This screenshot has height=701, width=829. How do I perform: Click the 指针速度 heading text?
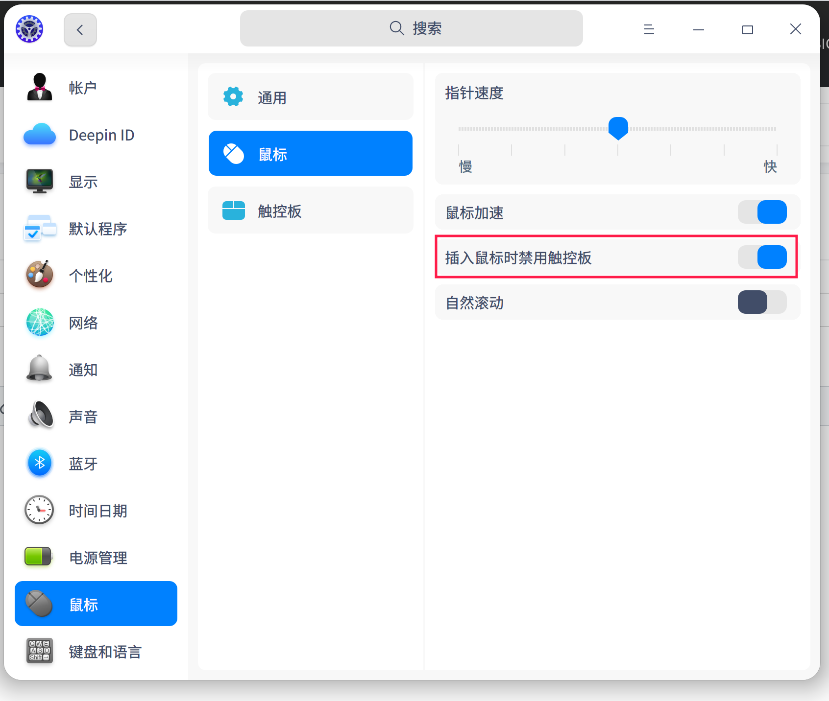click(x=474, y=93)
